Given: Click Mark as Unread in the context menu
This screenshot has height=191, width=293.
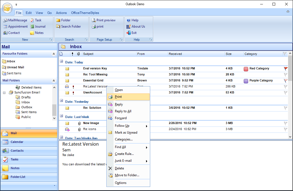Looking at the screenshot, I should [129, 133].
